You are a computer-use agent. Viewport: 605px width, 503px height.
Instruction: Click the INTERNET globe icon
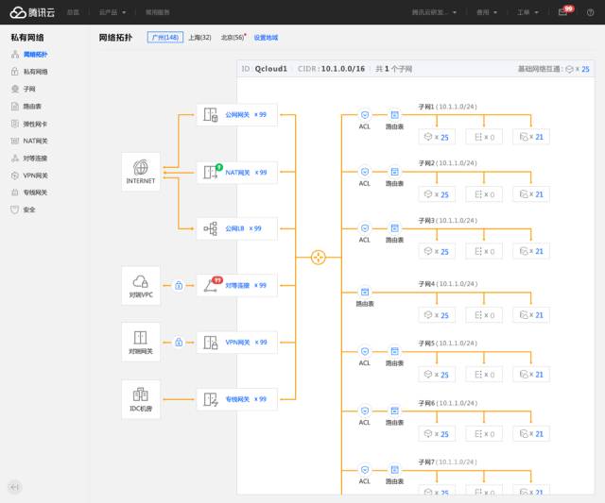point(141,166)
